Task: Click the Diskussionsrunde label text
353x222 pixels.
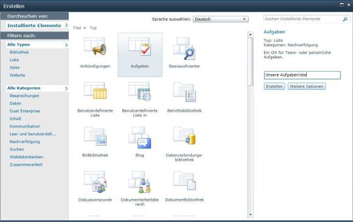Action: pyautogui.click(x=95, y=200)
